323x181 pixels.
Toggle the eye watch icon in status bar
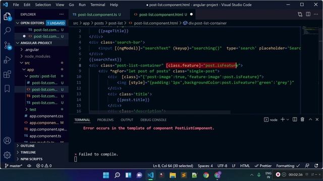click(29, 166)
